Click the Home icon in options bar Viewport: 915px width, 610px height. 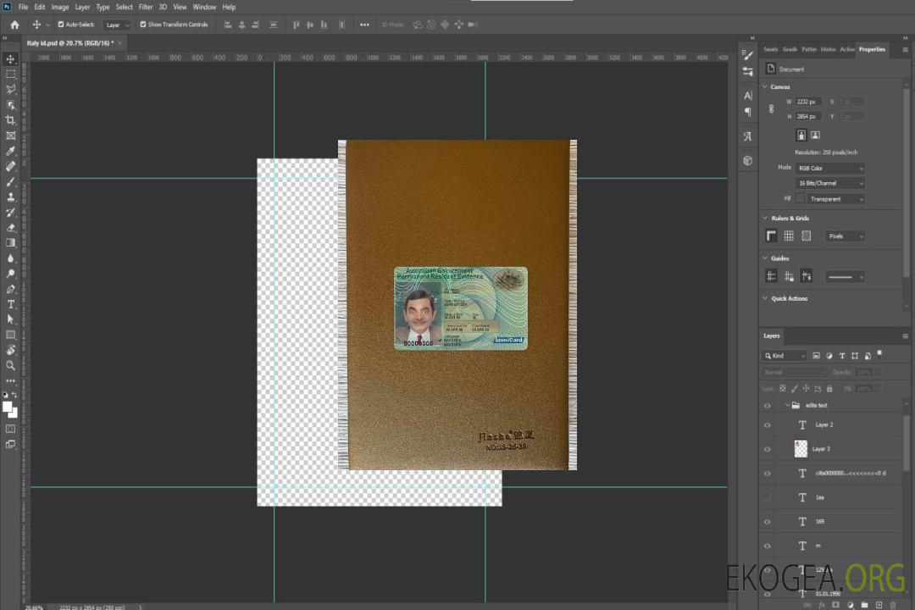[14, 25]
